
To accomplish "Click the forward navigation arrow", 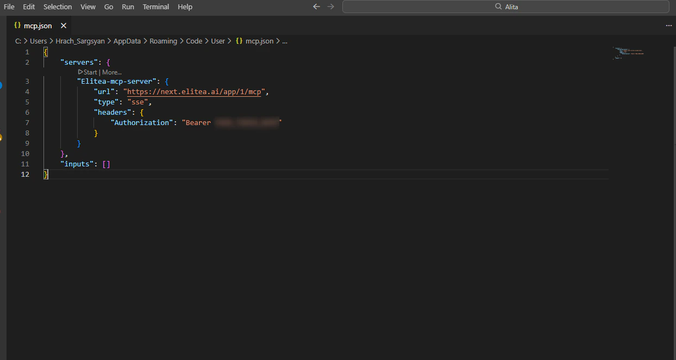I will [331, 7].
